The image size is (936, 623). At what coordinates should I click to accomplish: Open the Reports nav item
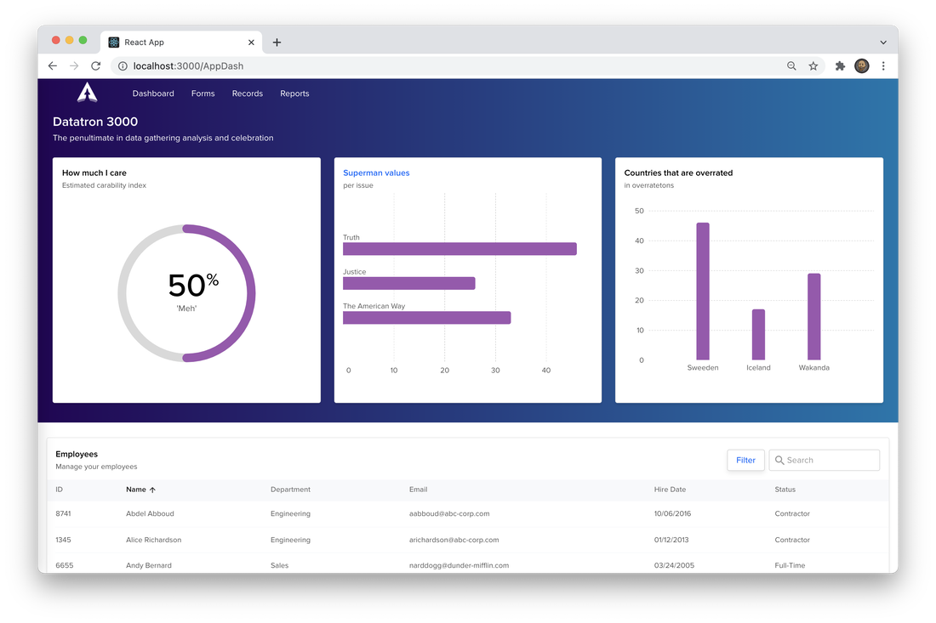pyautogui.click(x=294, y=93)
